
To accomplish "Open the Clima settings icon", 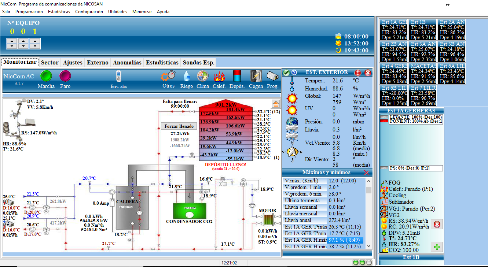I will click(202, 76).
